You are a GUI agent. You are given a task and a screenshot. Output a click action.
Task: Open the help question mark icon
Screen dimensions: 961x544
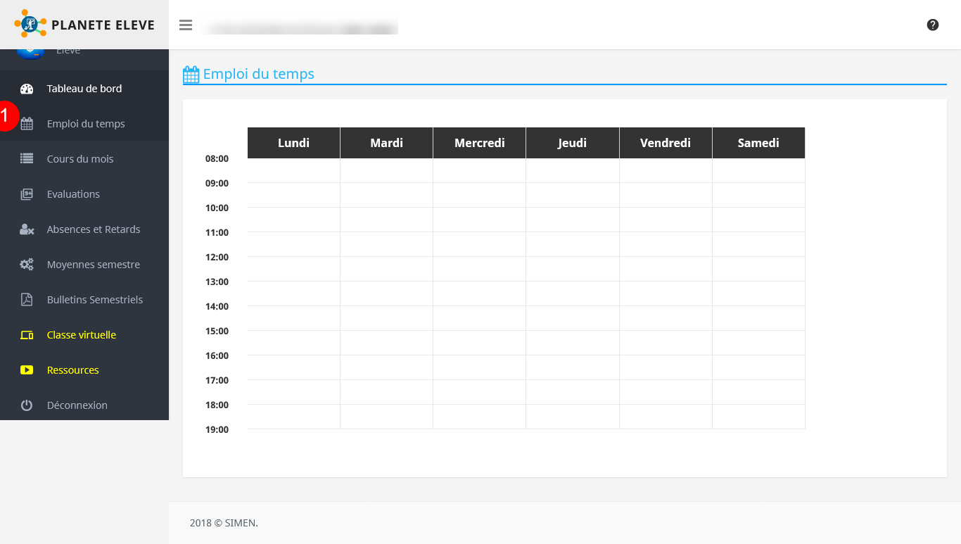pyautogui.click(x=933, y=25)
